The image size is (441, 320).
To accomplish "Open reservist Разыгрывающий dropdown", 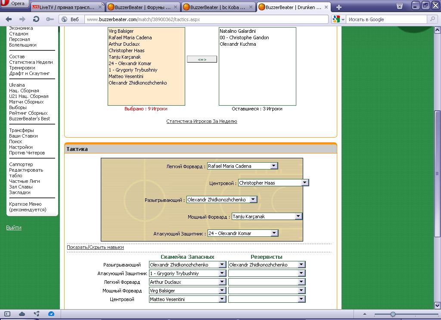I will pyautogui.click(x=267, y=265).
